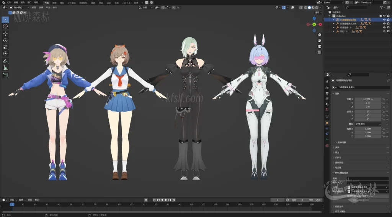Hide the third outliner object's eye icon

click(384, 27)
